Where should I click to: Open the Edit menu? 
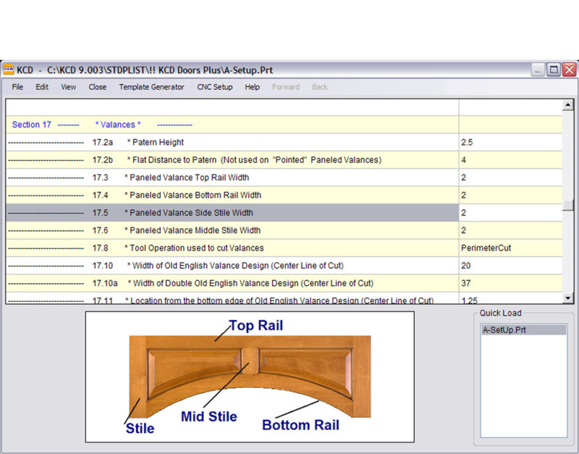pyautogui.click(x=42, y=87)
